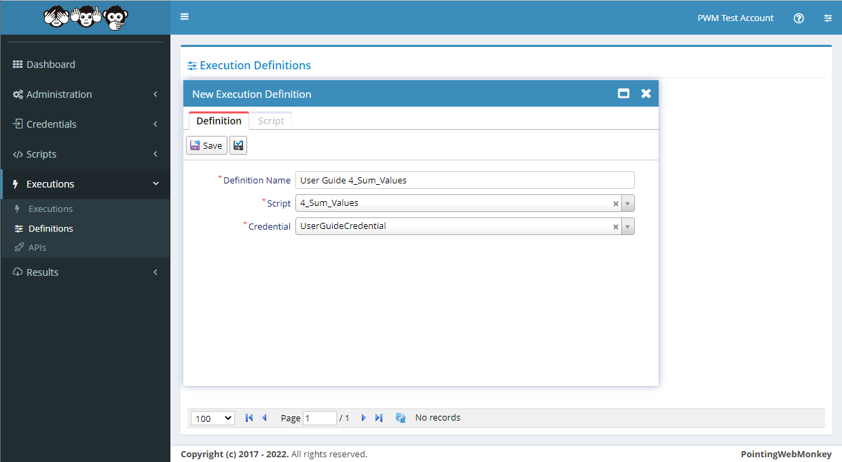This screenshot has height=462, width=842.
Task: Clear the selected Credential value
Action: pos(616,227)
